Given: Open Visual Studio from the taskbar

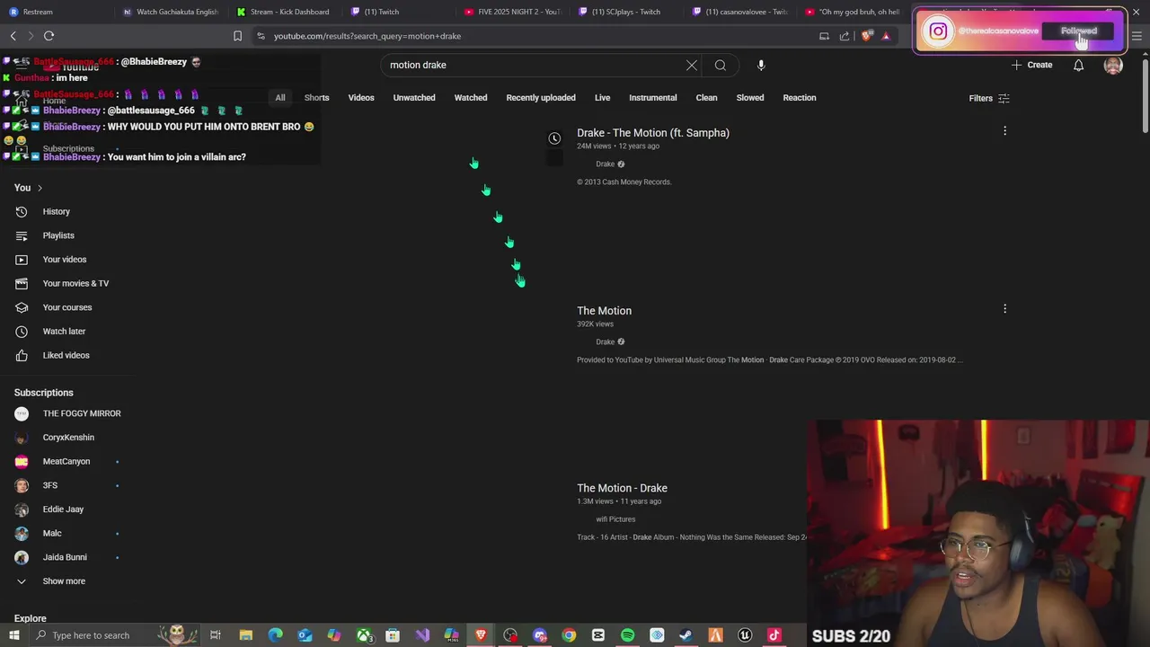Looking at the screenshot, I should [x=422, y=635].
